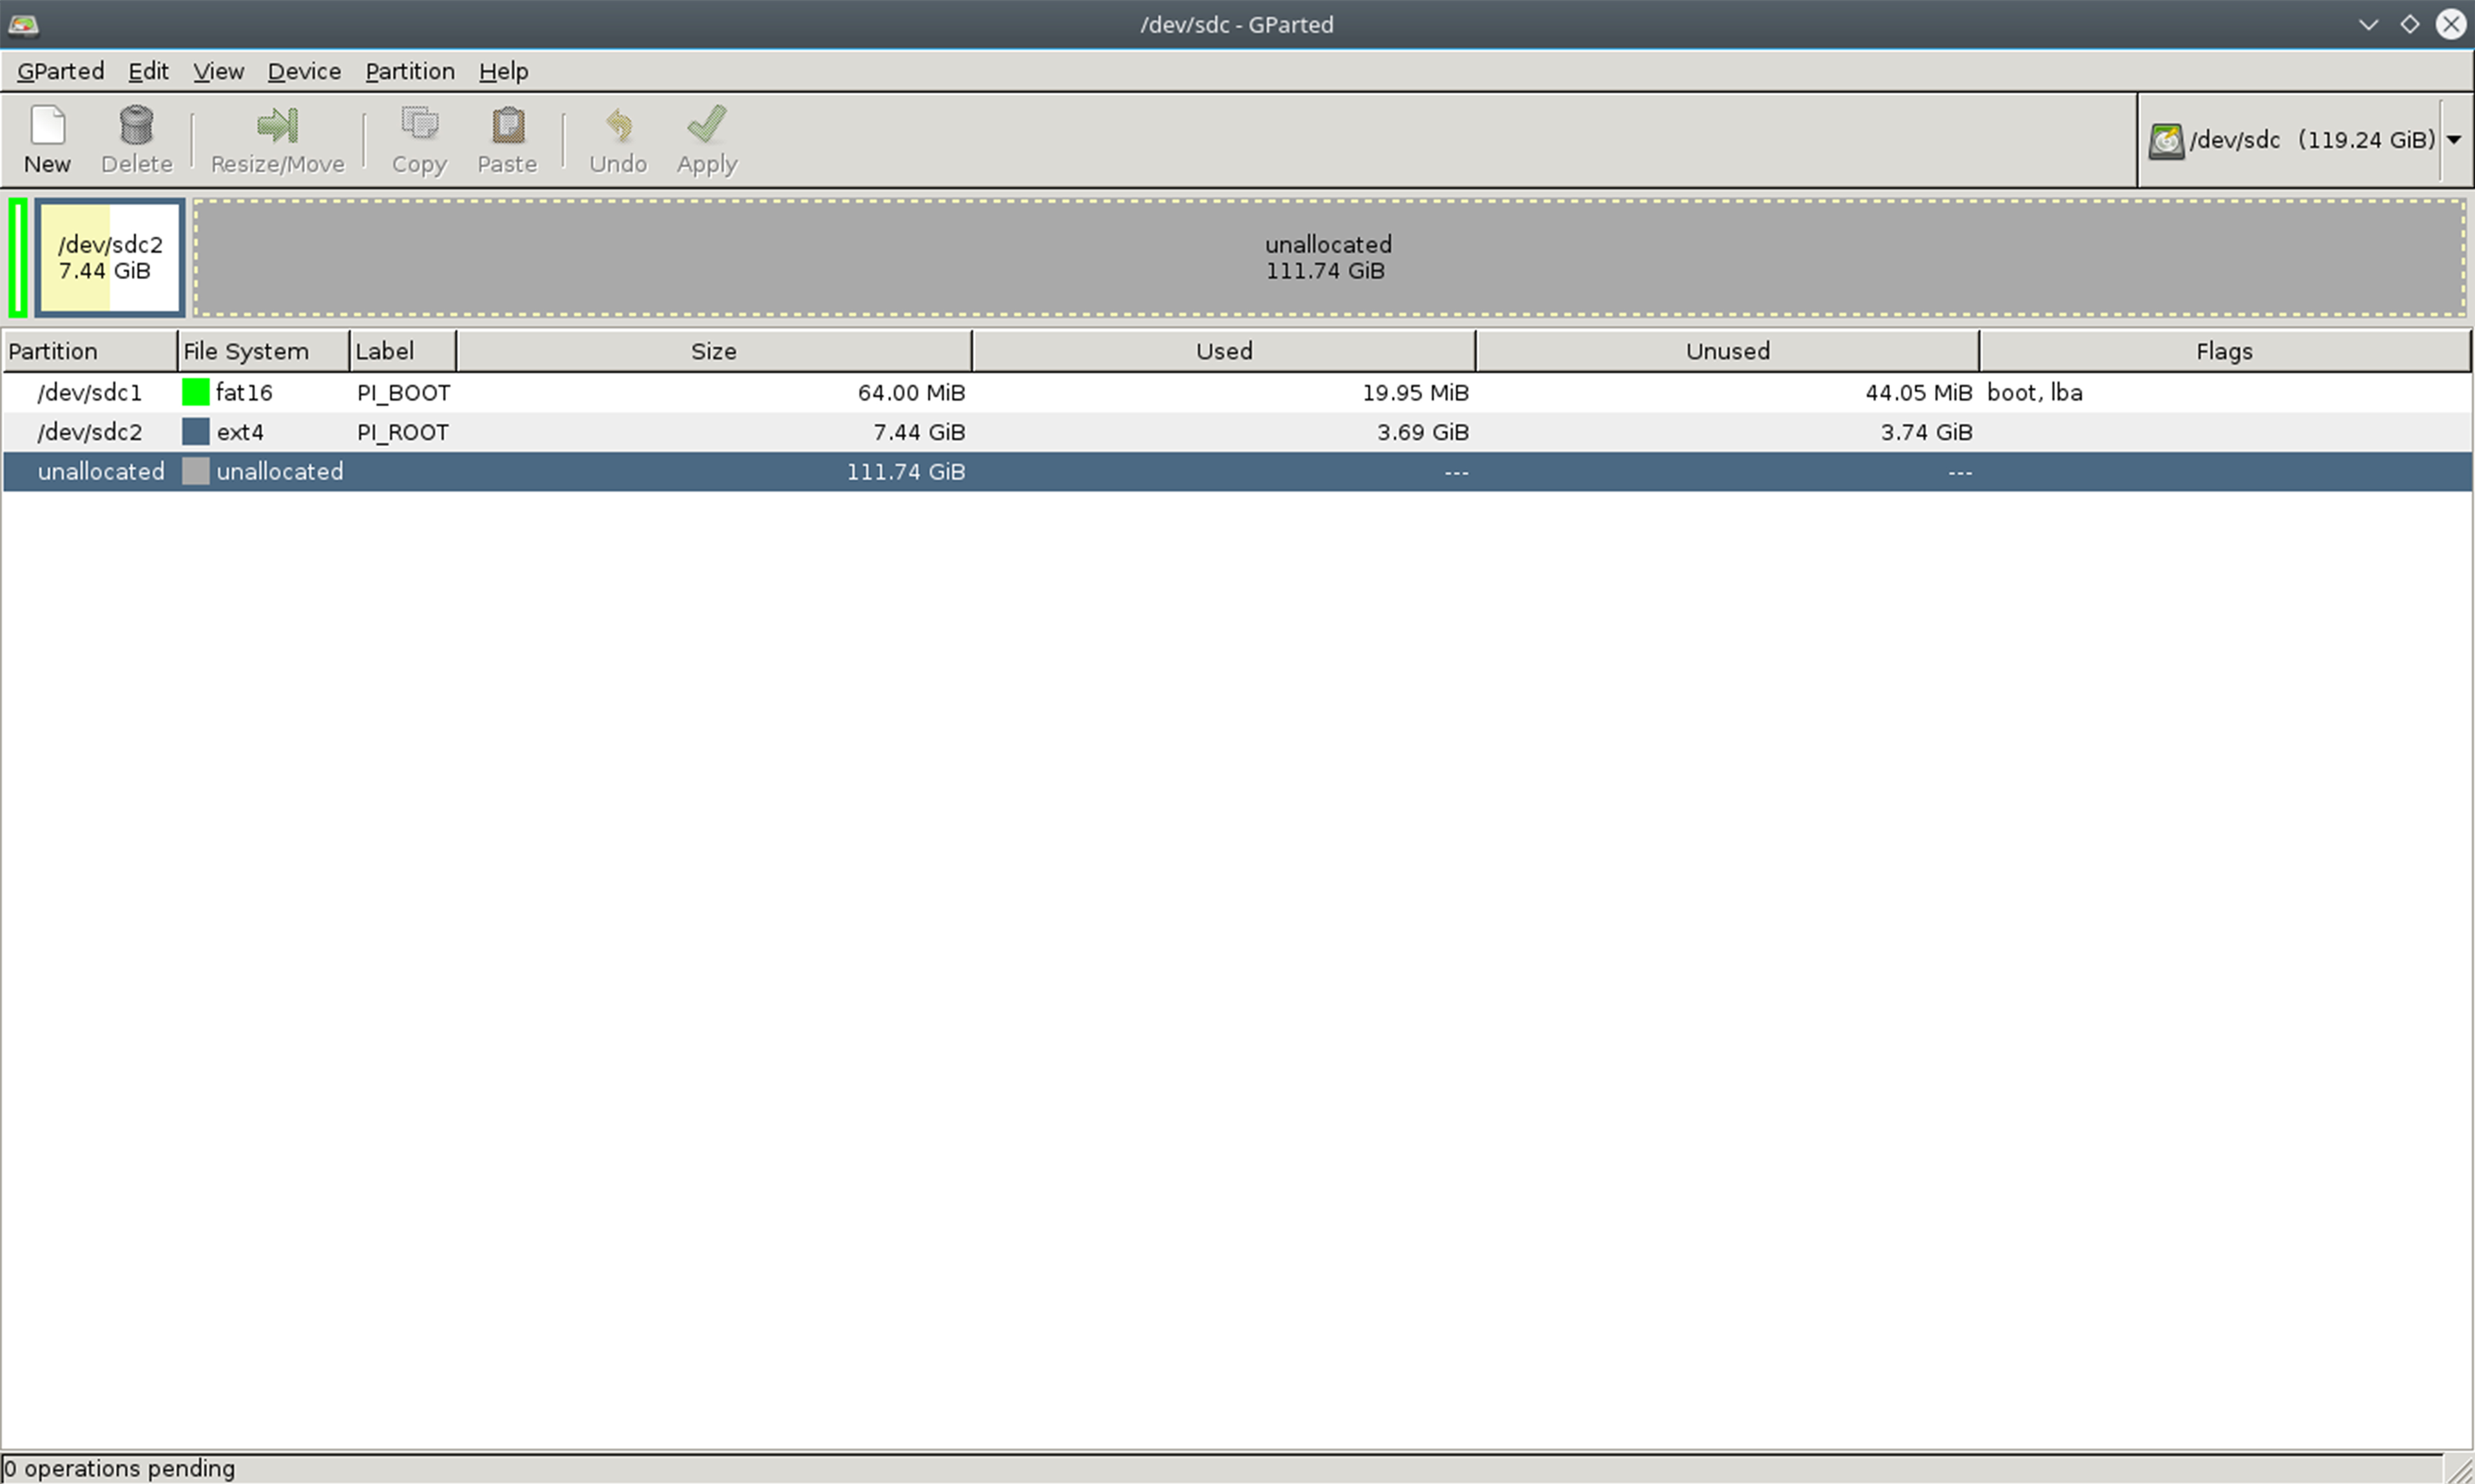The width and height of the screenshot is (2475, 1484).
Task: Sort by the Partition column header
Action: click(90, 351)
